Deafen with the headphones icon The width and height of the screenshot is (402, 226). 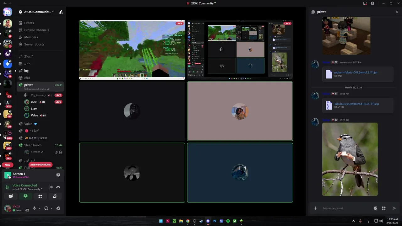tap(46, 208)
